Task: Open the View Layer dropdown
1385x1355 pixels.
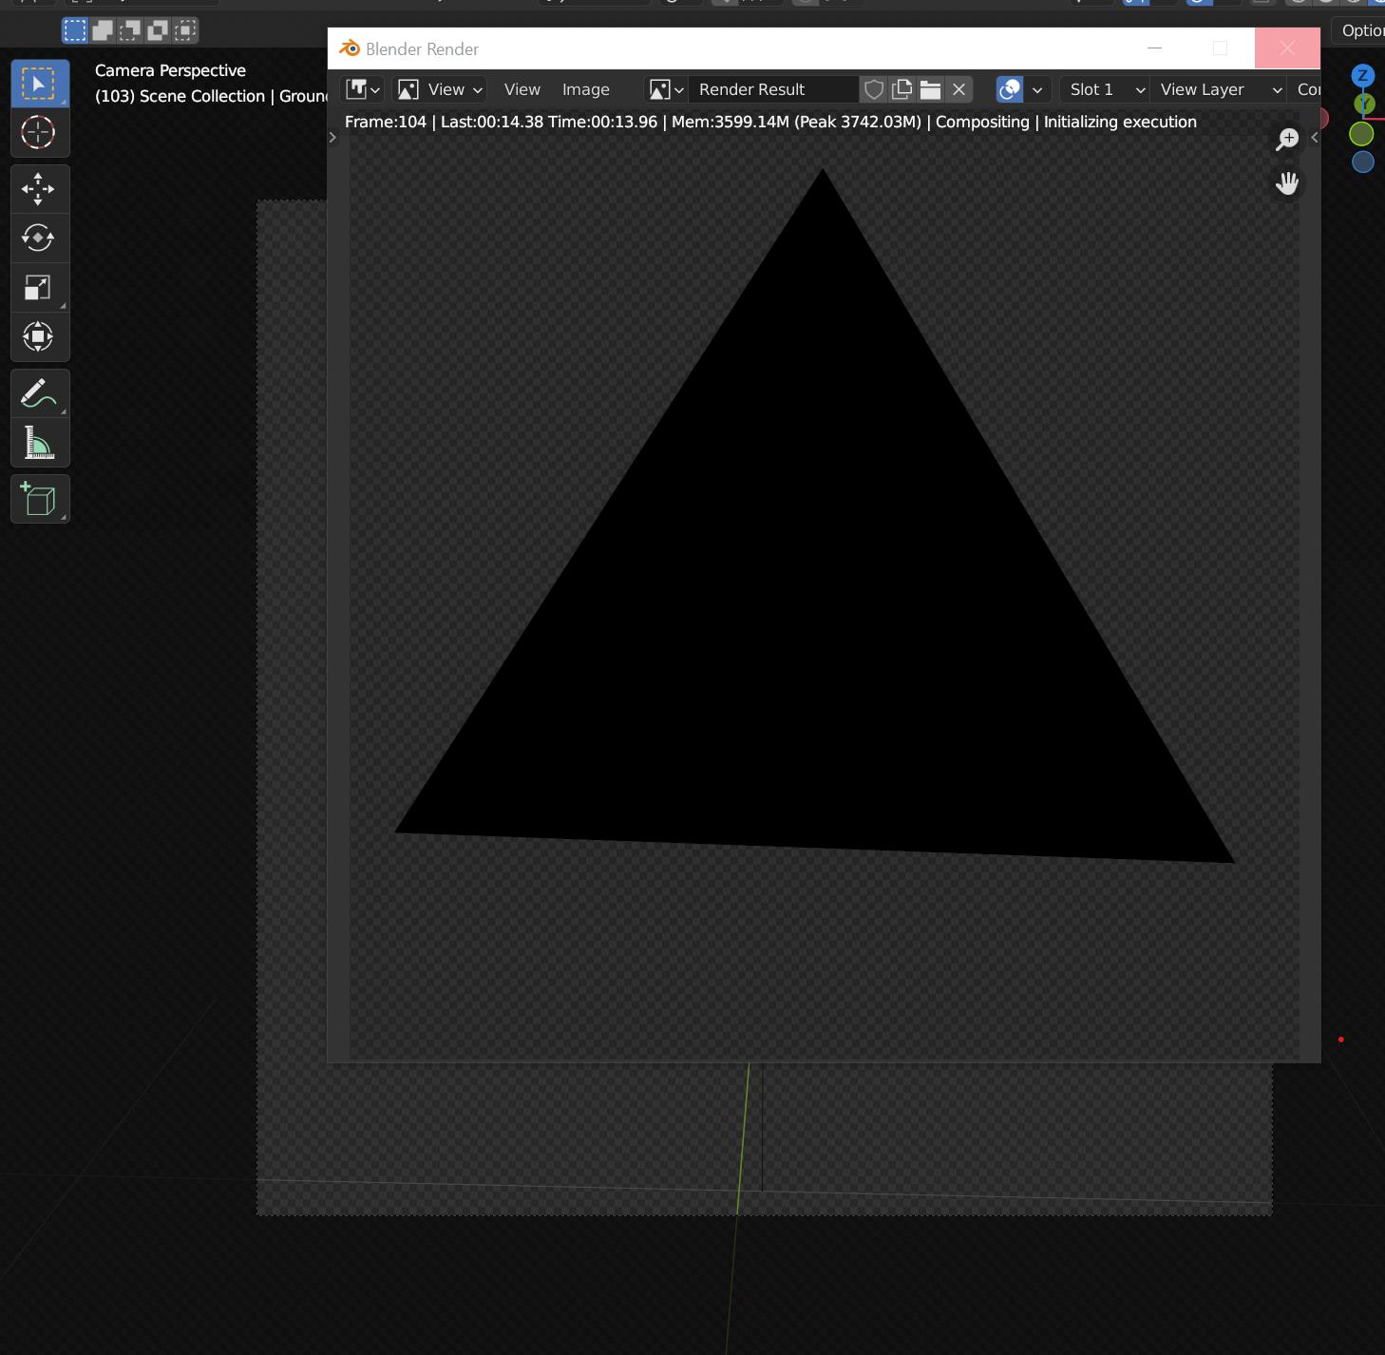Action: [1220, 89]
